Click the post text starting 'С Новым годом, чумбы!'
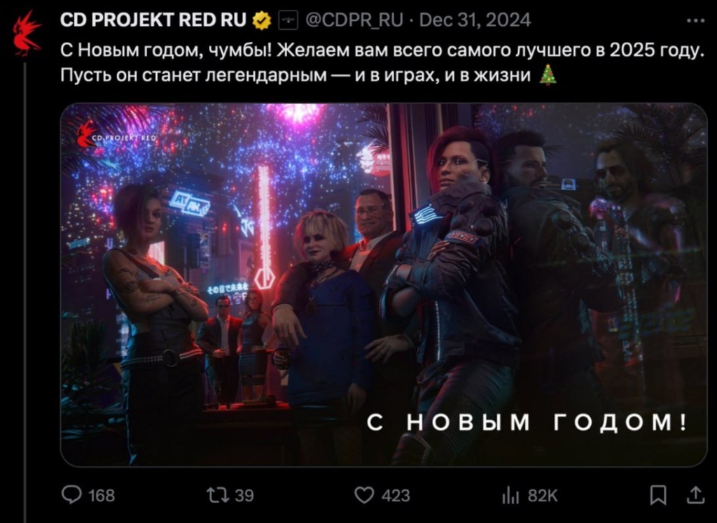 pos(382,62)
